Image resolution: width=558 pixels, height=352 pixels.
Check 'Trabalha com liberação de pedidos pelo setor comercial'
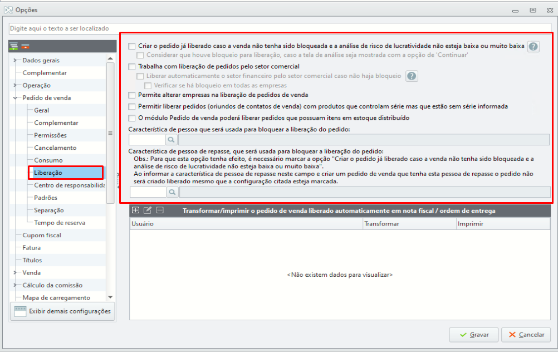click(132, 66)
